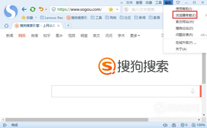Open the 收藏 favorites star button
This screenshot has height=128, width=207.
27,18
